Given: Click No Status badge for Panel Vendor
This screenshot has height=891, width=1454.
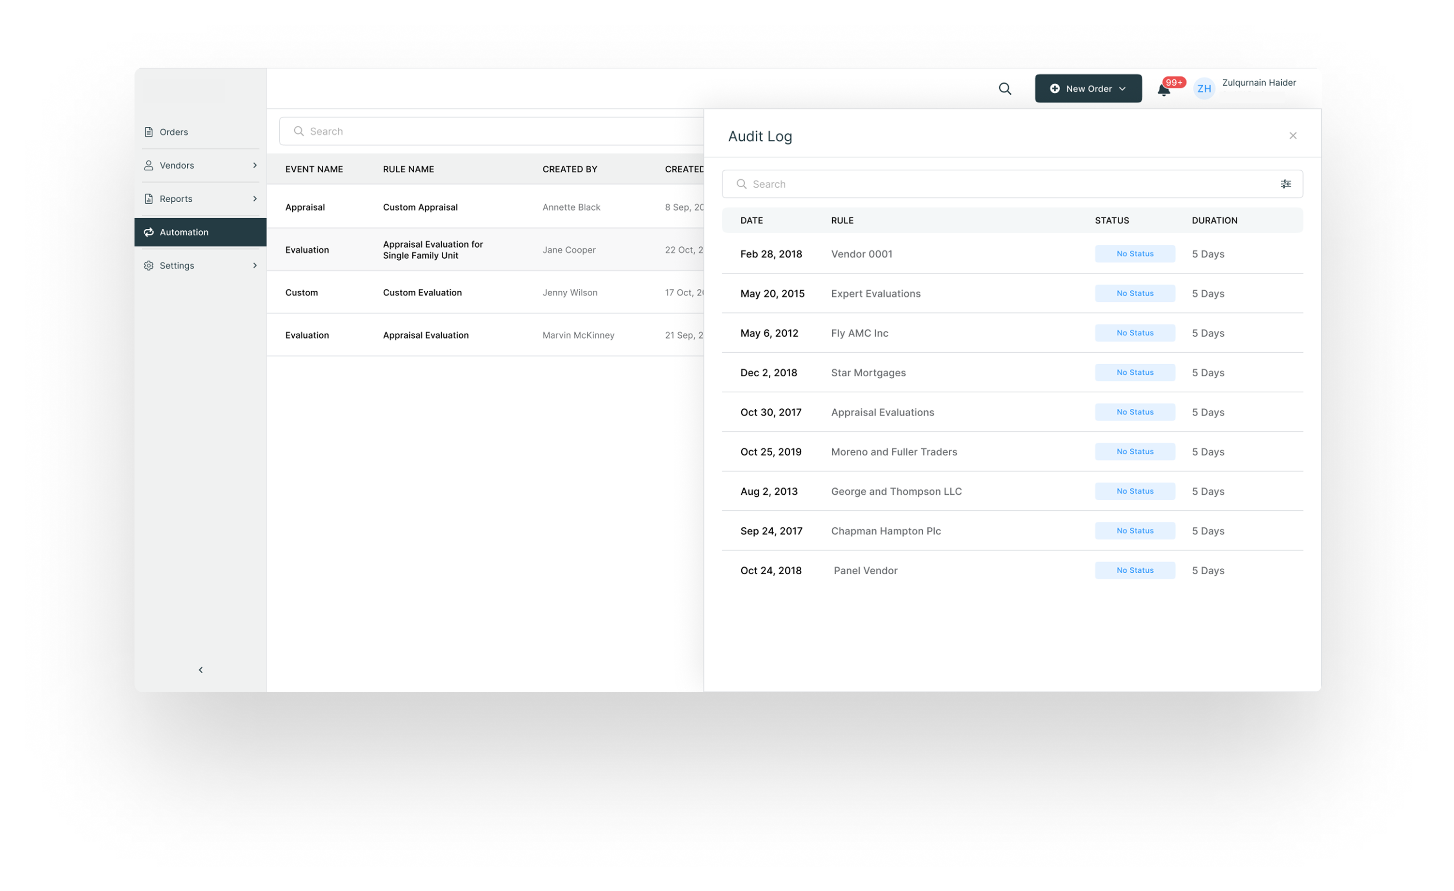Looking at the screenshot, I should 1135,570.
